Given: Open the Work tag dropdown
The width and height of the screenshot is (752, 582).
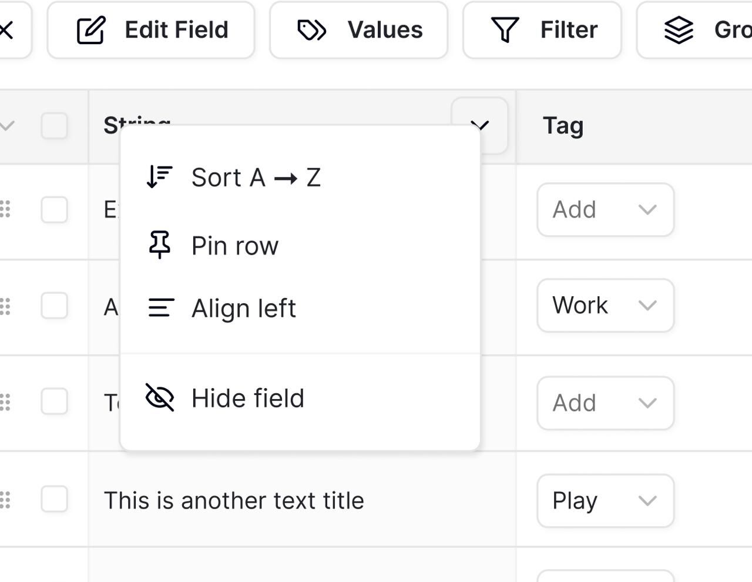Looking at the screenshot, I should coord(605,306).
